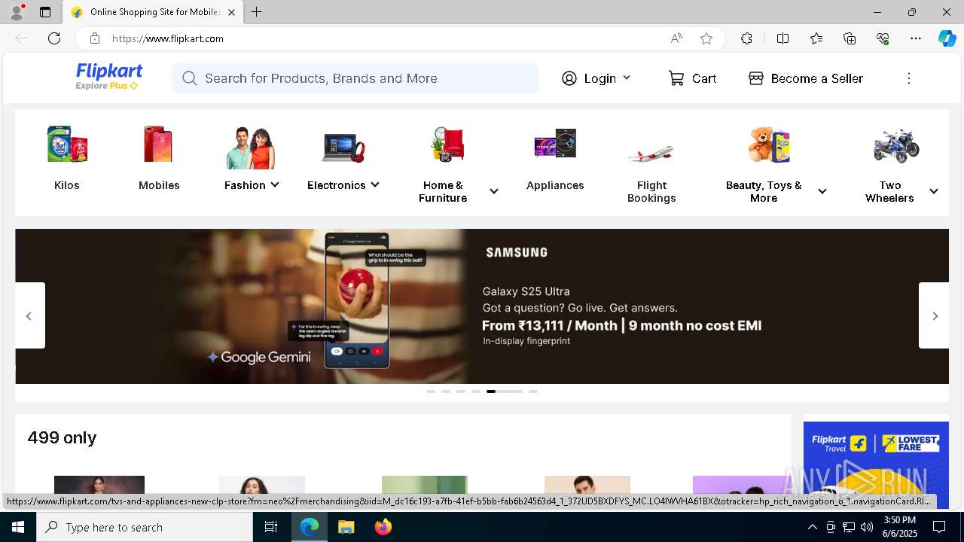Select the active carousel indicator

[505, 391]
